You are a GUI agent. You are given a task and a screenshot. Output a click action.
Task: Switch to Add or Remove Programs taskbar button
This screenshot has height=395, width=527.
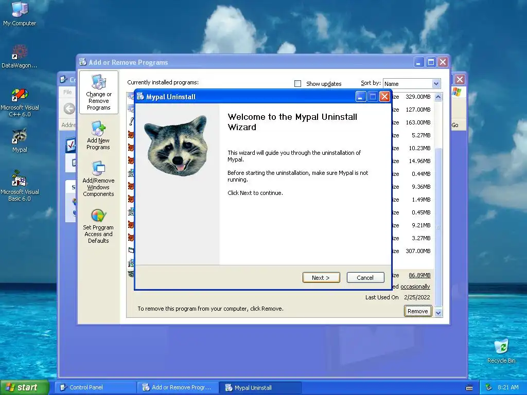point(178,387)
